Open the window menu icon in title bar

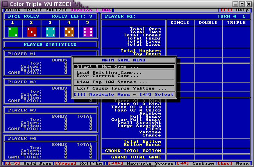pos(5,4)
